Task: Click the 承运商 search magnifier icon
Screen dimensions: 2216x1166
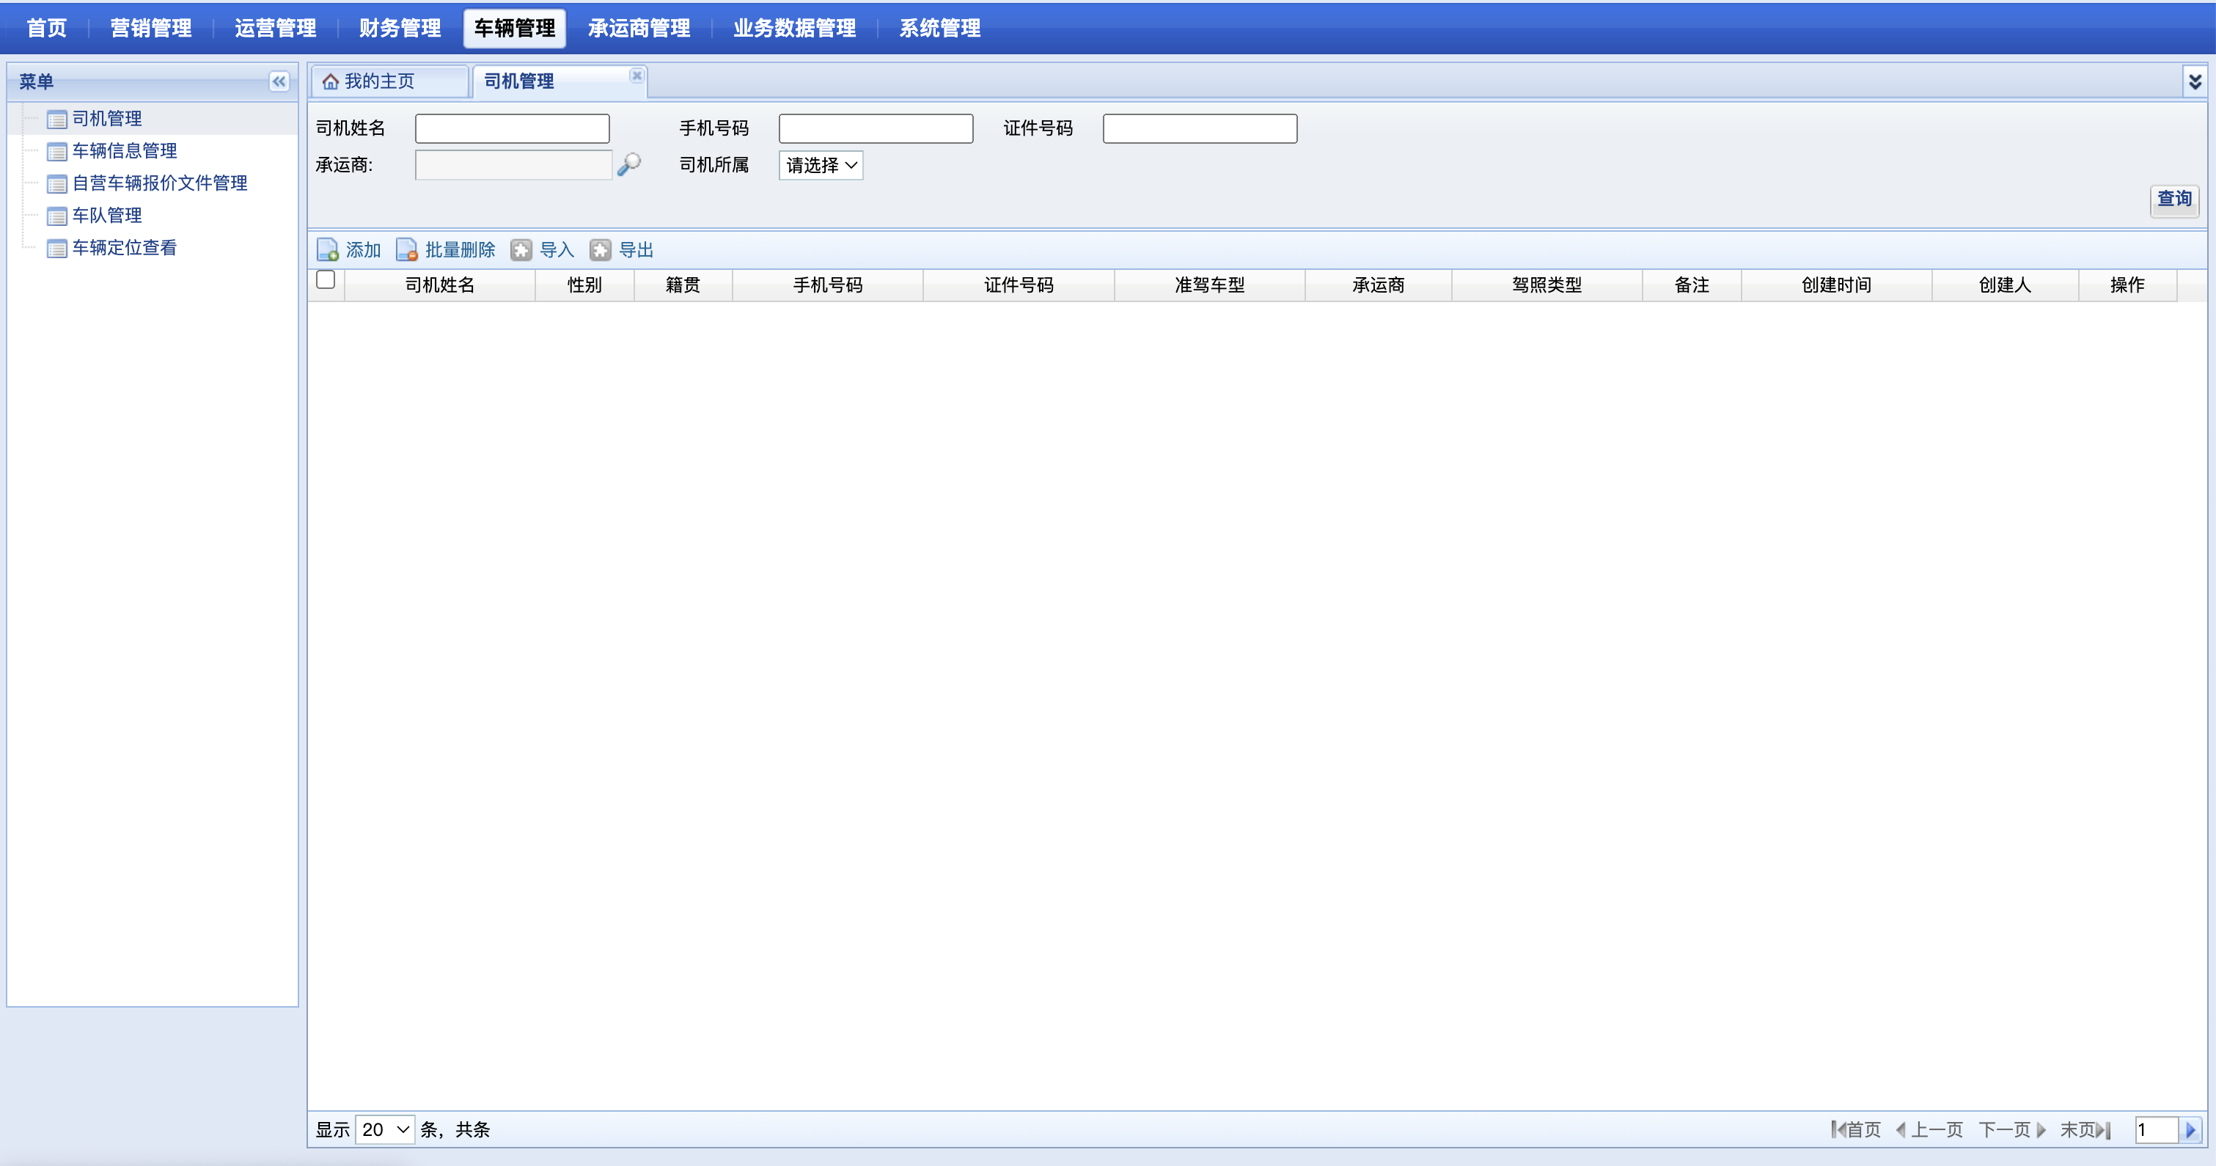Action: point(629,164)
